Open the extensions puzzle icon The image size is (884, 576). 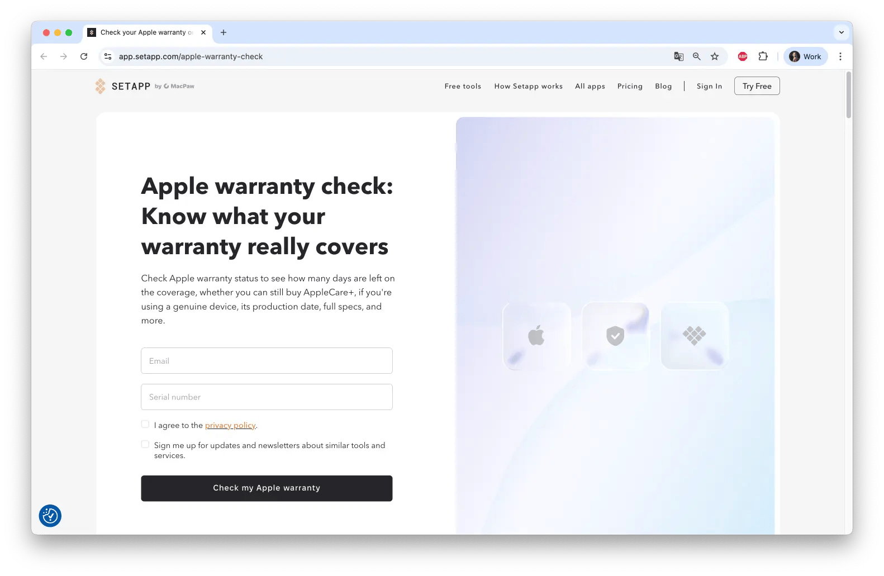[763, 56]
